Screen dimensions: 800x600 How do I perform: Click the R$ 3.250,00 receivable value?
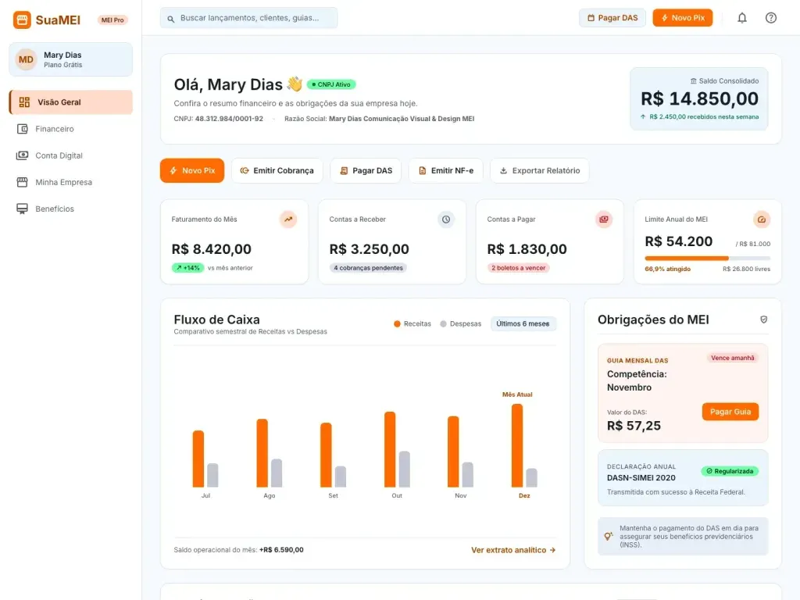[369, 249]
